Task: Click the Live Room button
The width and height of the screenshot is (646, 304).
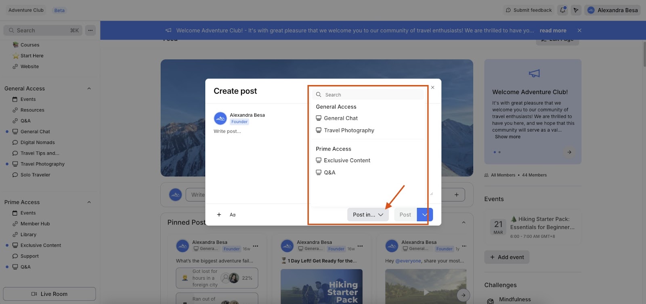Action: [x=49, y=294]
